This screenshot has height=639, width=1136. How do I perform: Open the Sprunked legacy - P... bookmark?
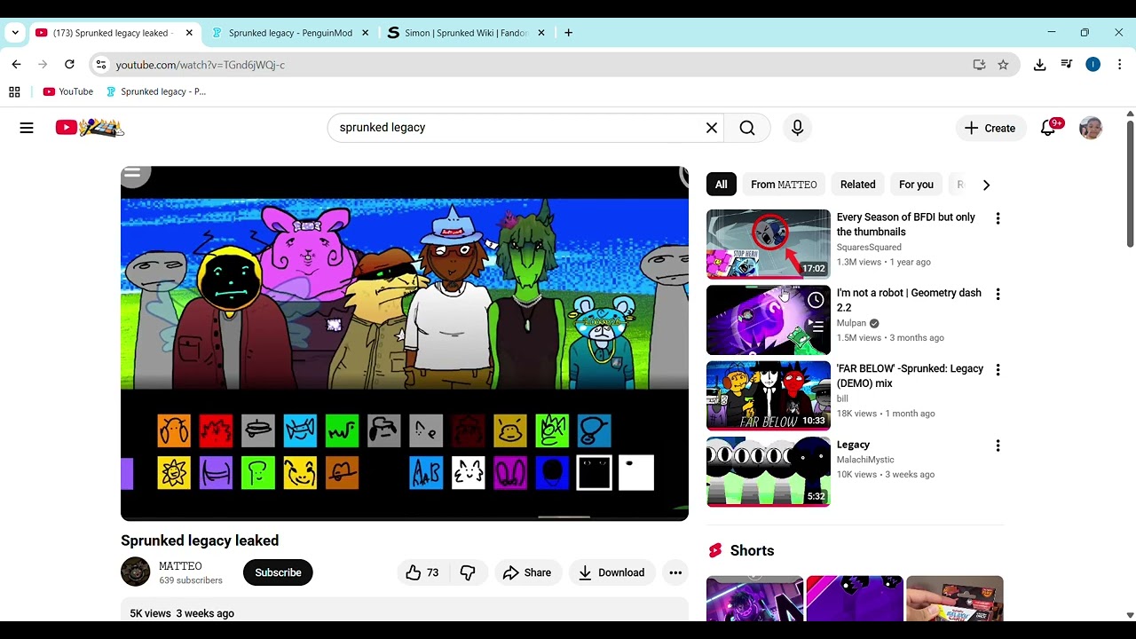click(156, 91)
